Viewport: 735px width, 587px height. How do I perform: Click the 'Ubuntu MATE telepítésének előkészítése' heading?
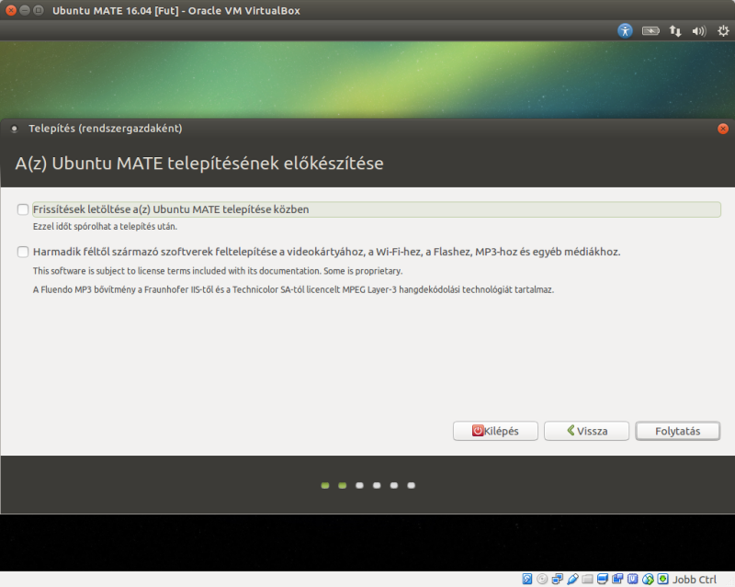[199, 164]
